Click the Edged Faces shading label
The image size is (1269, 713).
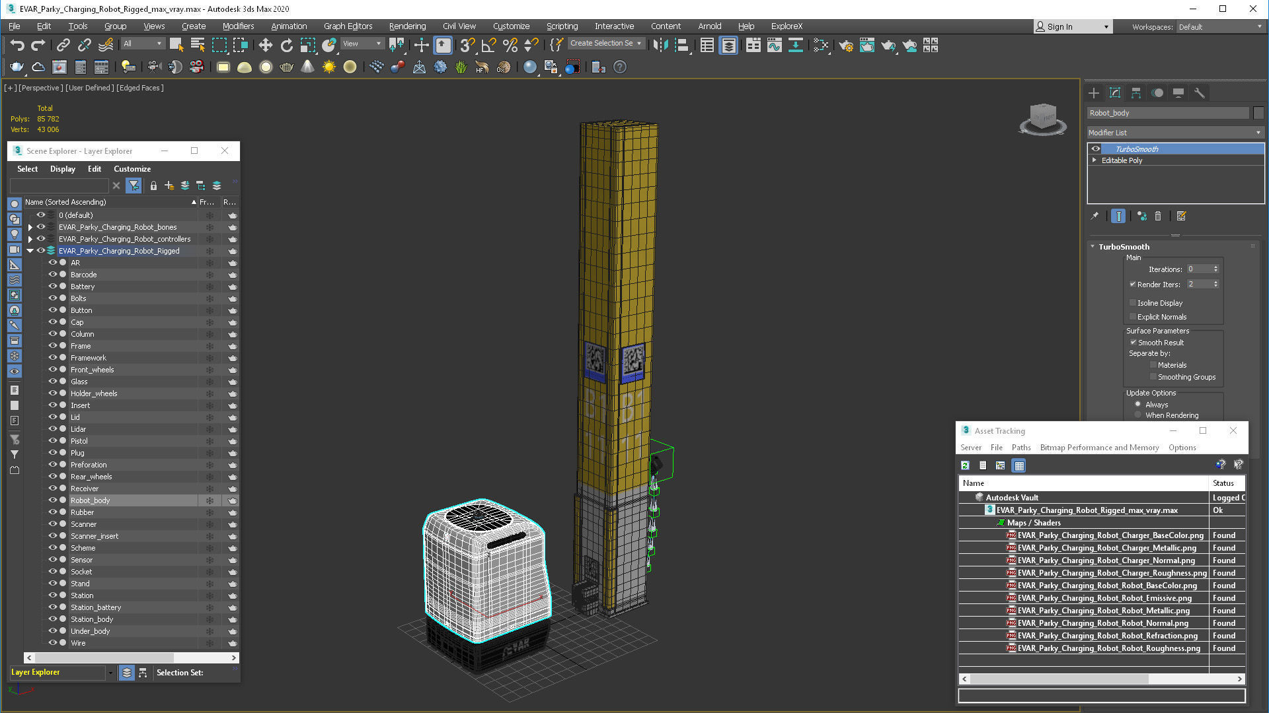click(x=140, y=88)
